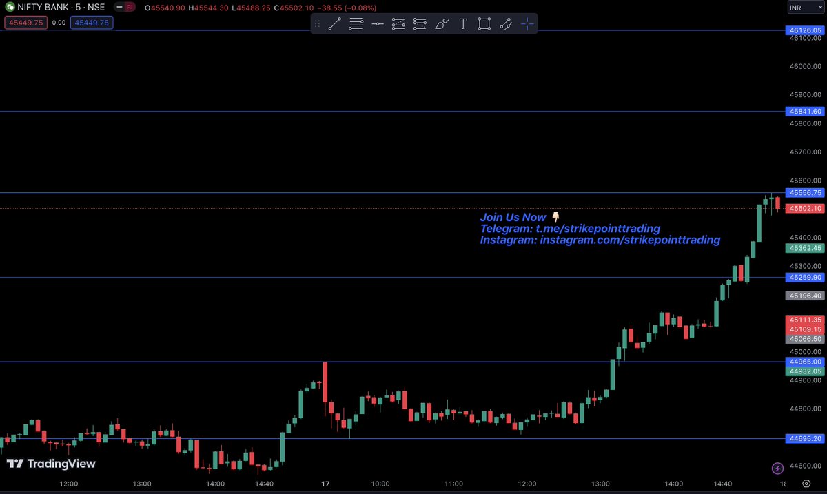
Task: Select the Long Position tool
Action: (x=399, y=23)
